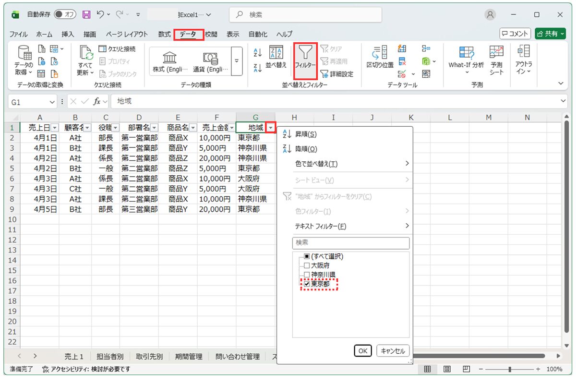
Task: Click the sort ascending A-Z ribbon icon
Action: 257,53
